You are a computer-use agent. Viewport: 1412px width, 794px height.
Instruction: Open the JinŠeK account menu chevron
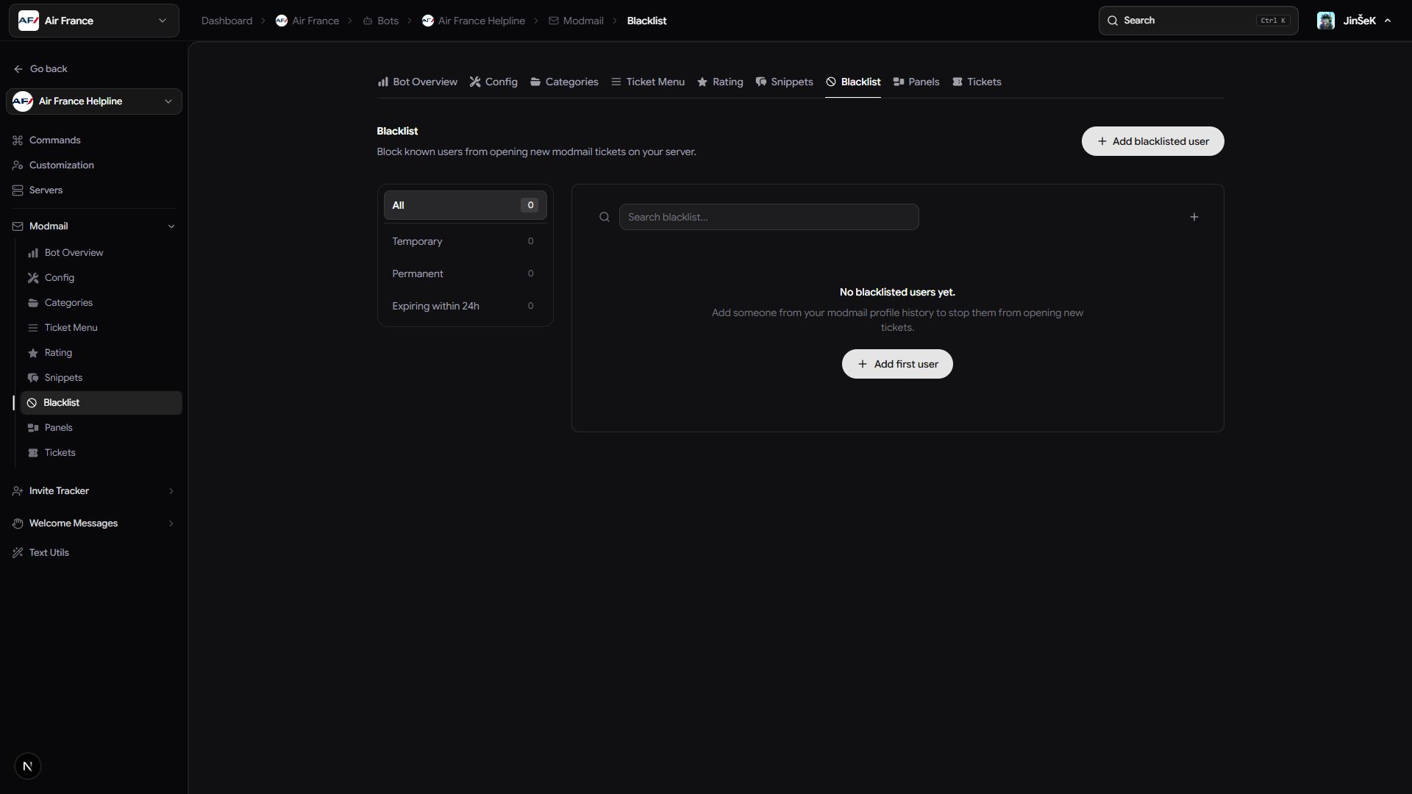(x=1388, y=21)
